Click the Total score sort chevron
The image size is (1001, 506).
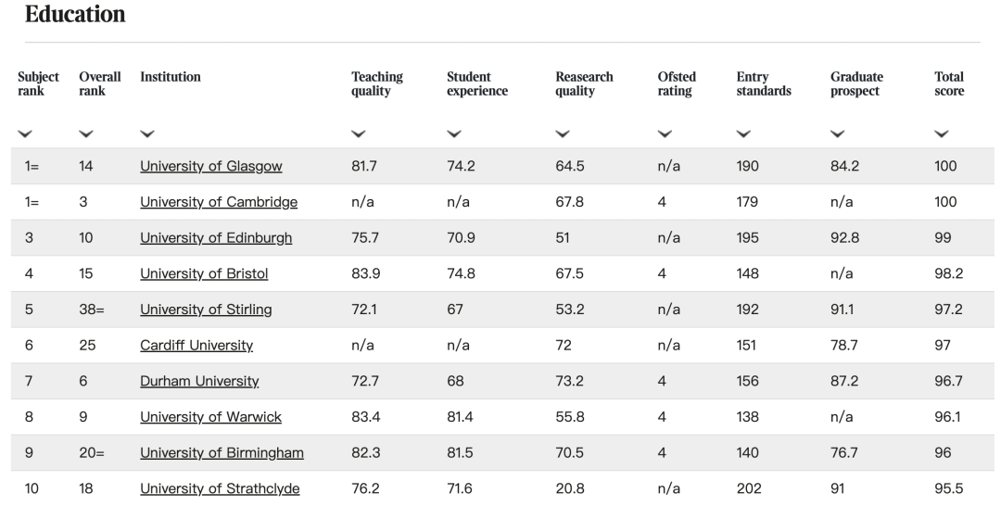coord(942,134)
